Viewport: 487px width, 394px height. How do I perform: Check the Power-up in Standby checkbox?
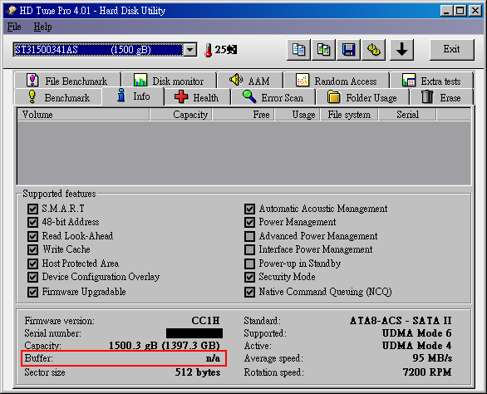click(x=249, y=263)
